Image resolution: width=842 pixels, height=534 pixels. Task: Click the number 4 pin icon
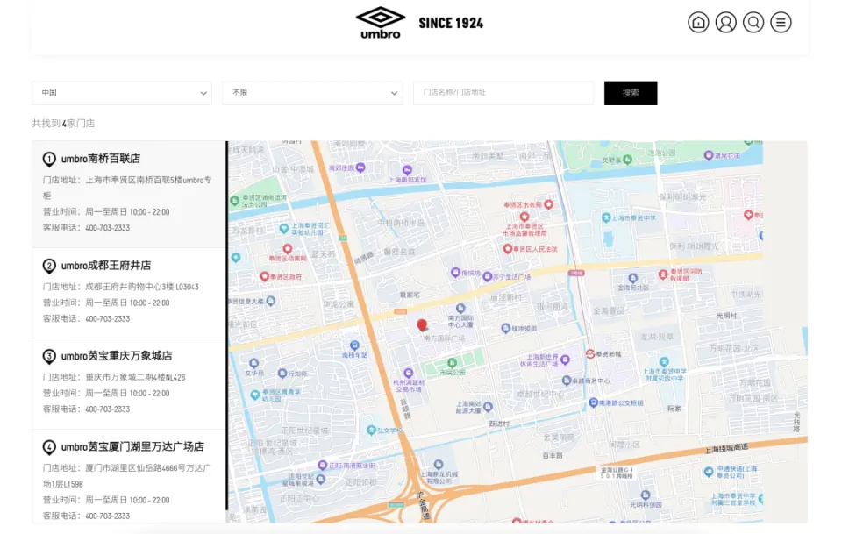click(49, 447)
